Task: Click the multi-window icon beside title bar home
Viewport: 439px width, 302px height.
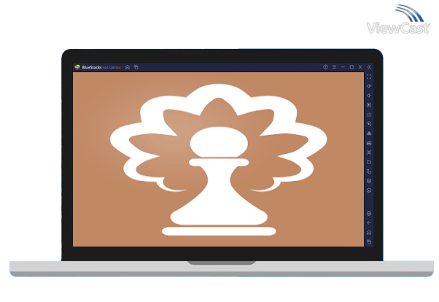Action: [x=136, y=67]
